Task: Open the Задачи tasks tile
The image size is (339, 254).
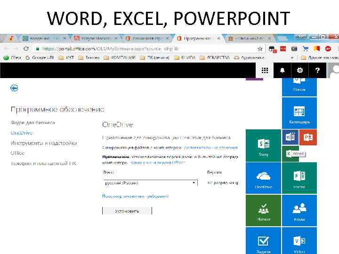Action: [x=263, y=241]
